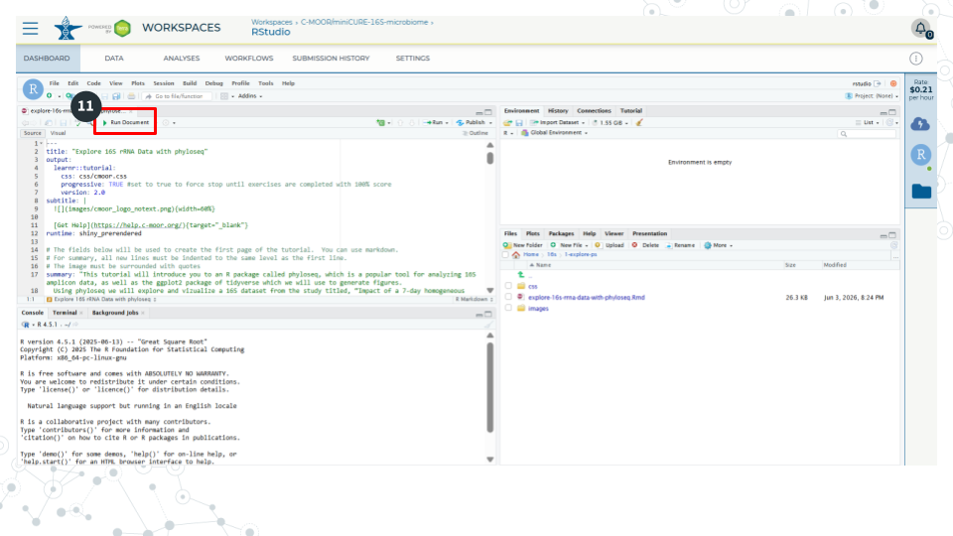953x536 pixels.
Task: Open the Addins dropdown
Action: coord(250,96)
